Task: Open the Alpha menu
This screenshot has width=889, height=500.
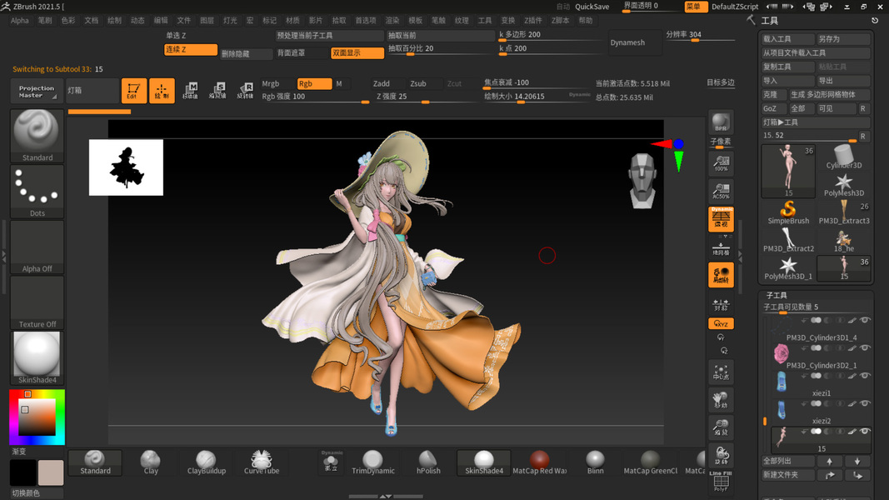Action: click(x=20, y=20)
